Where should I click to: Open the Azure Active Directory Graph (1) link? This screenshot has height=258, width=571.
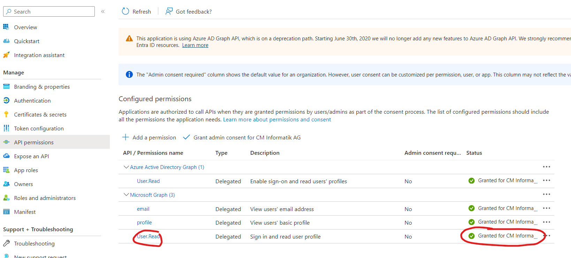tap(167, 167)
